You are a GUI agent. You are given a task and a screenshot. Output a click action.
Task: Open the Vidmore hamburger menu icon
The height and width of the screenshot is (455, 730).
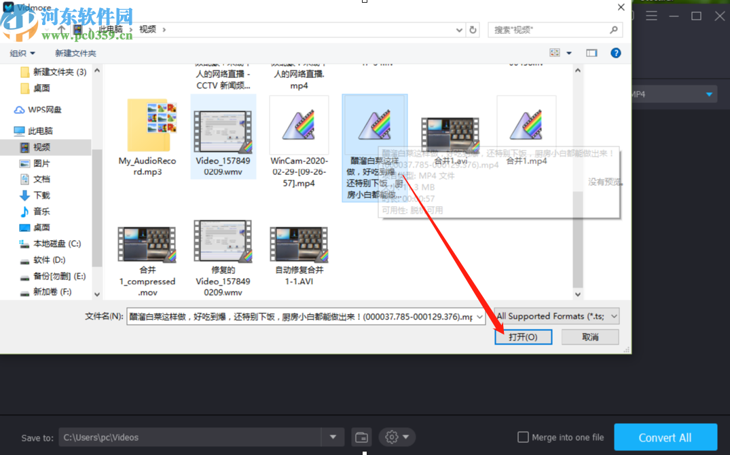tap(651, 16)
